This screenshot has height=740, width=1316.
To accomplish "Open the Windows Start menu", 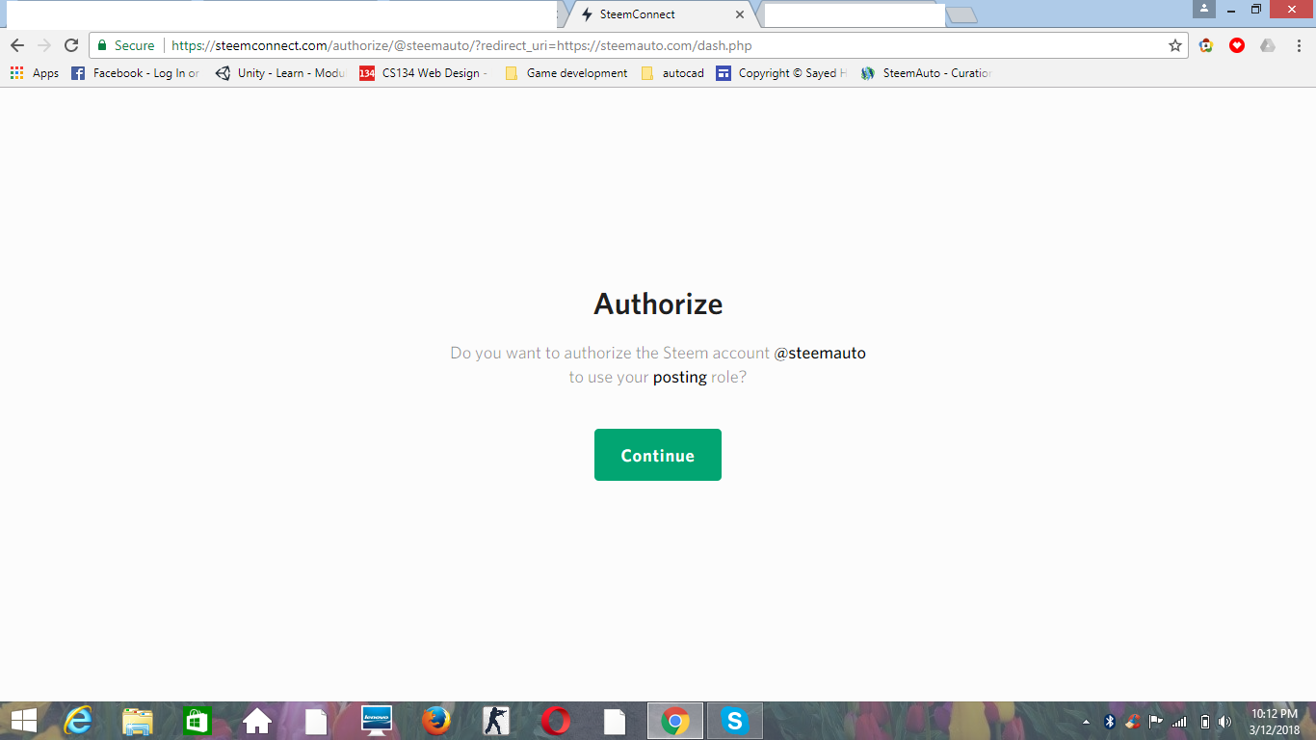I will 23,721.
